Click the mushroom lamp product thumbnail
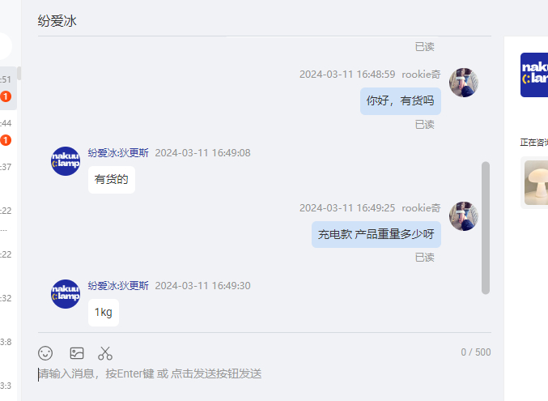Viewport: 548px width, 401px height. click(536, 182)
